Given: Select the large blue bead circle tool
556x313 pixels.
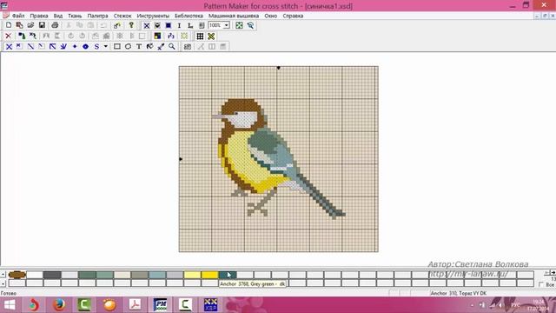Looking at the screenshot, I should click(85, 46).
